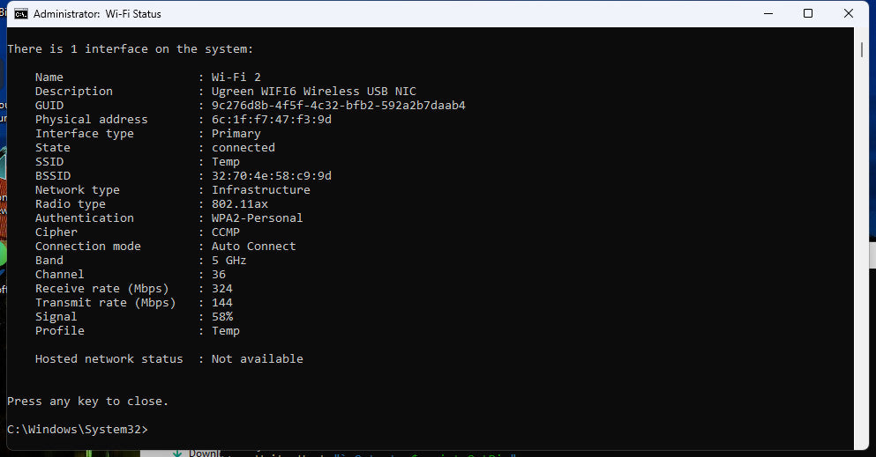Click the Hosted network status Not available text

[x=257, y=359]
